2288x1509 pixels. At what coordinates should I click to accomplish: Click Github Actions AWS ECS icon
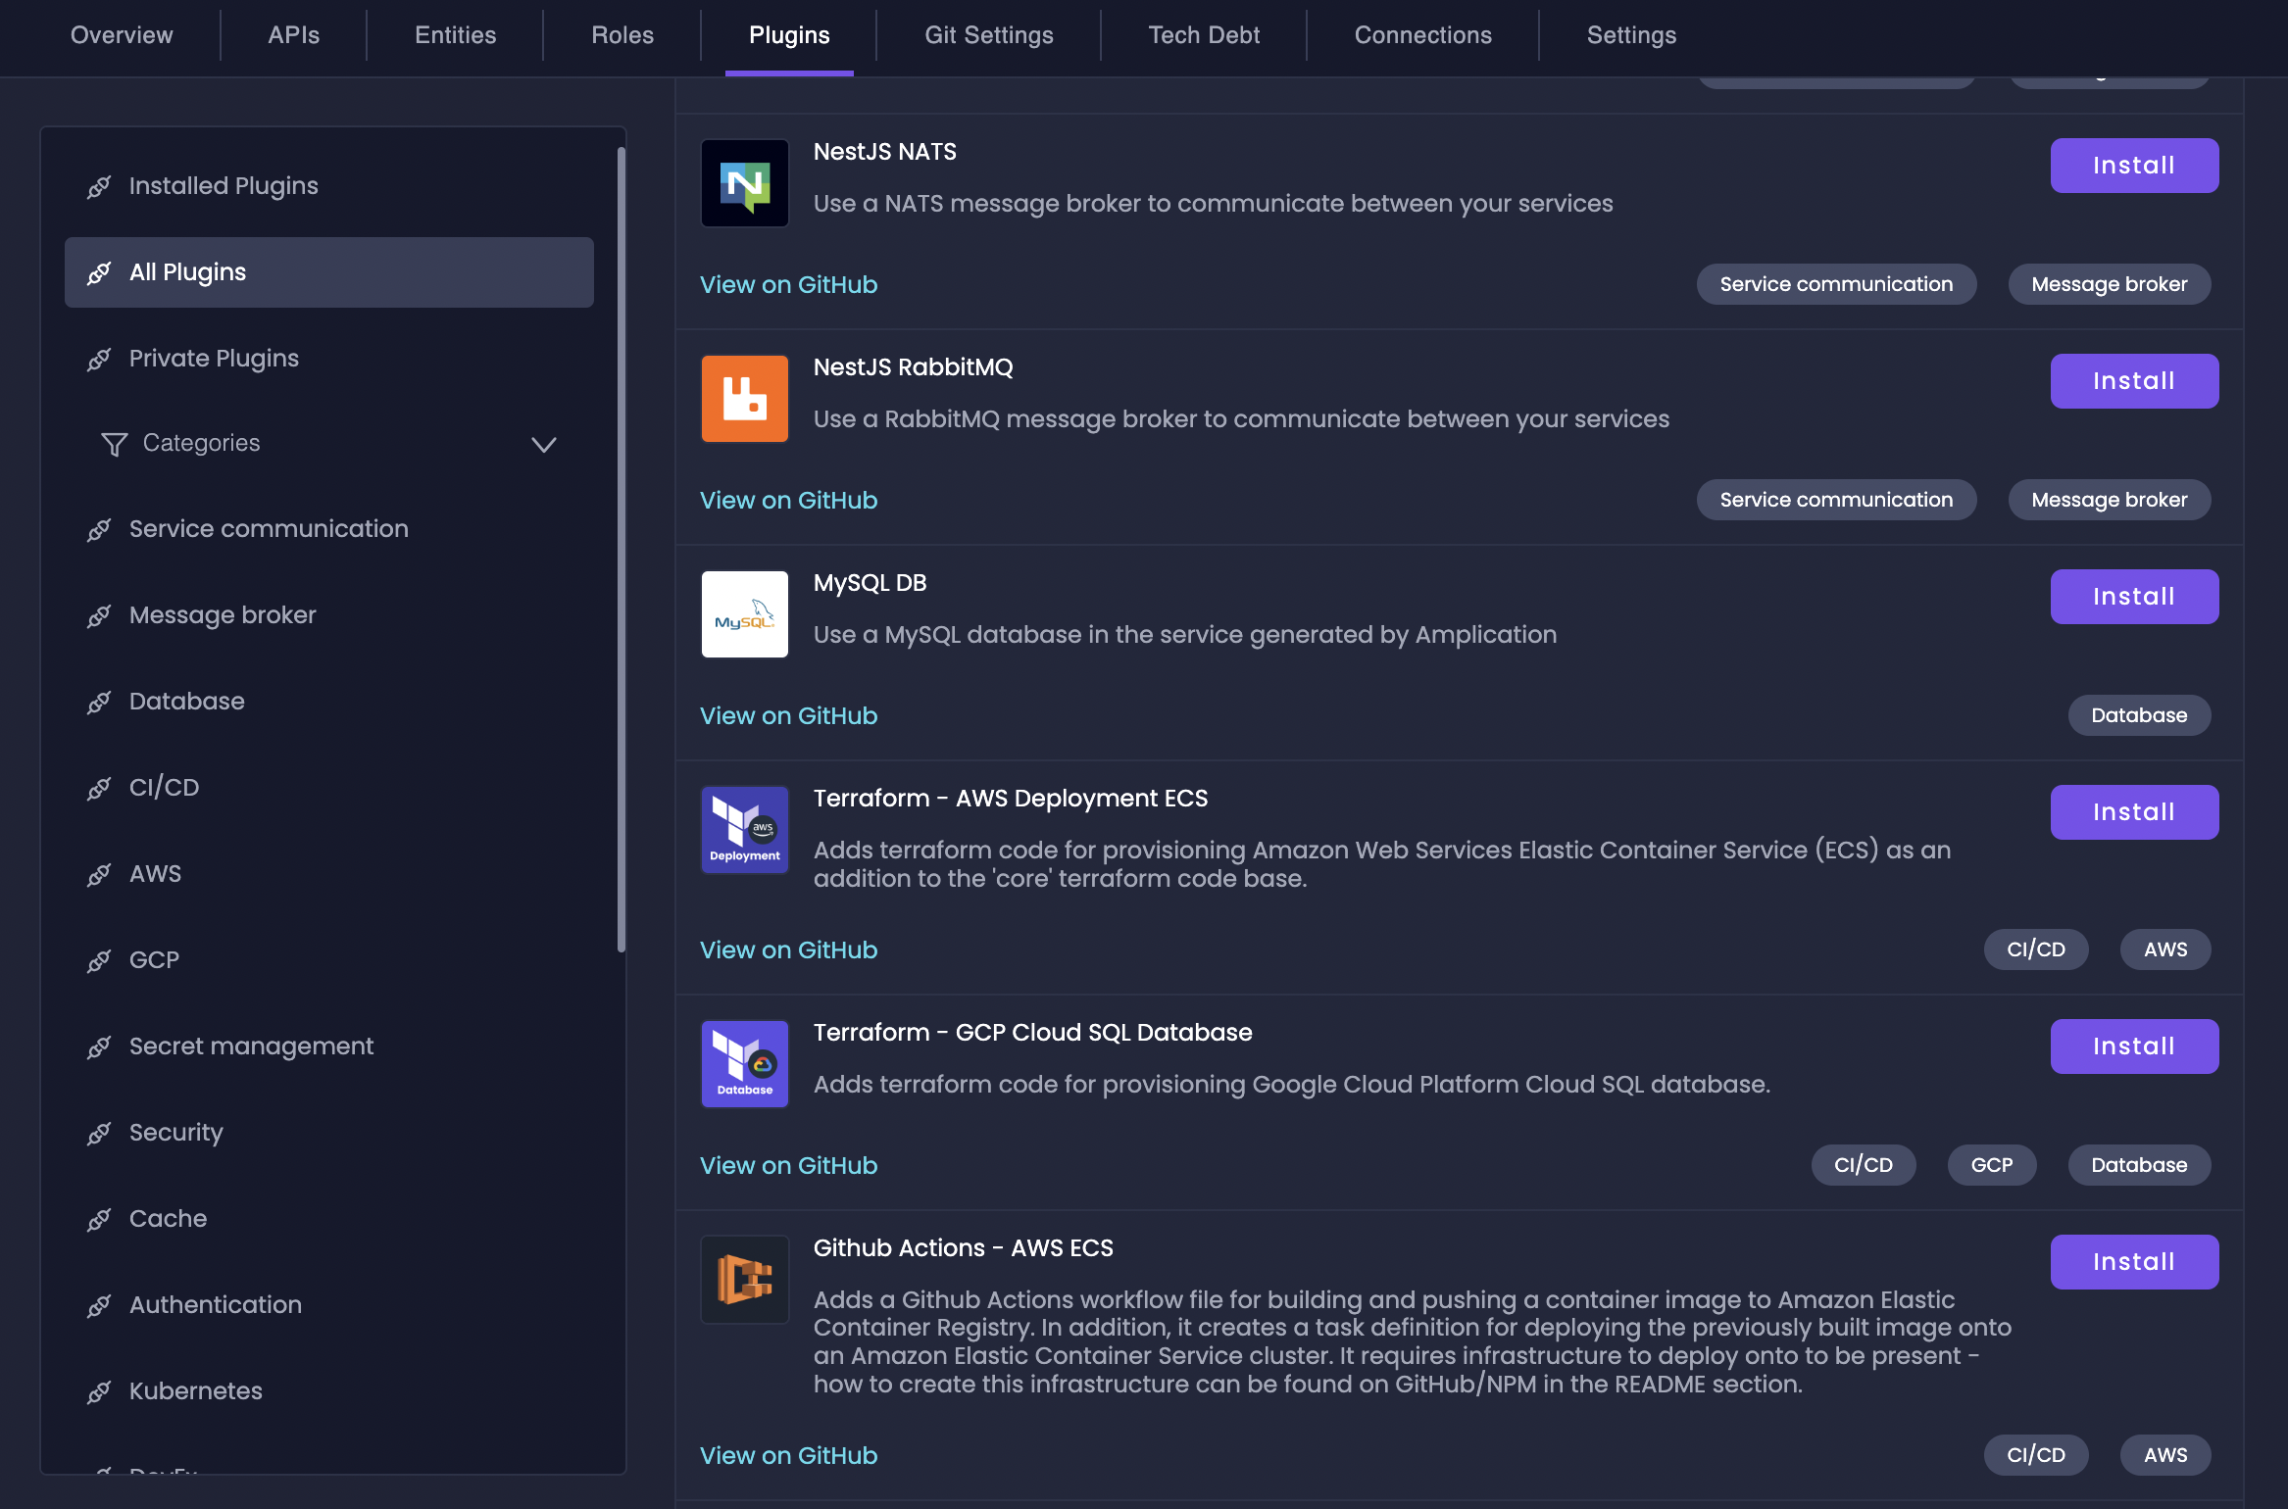pyautogui.click(x=744, y=1280)
